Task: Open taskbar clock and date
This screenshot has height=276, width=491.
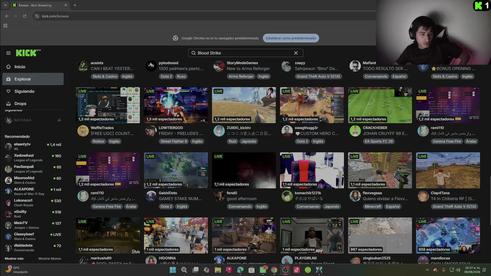Action: 472,270
